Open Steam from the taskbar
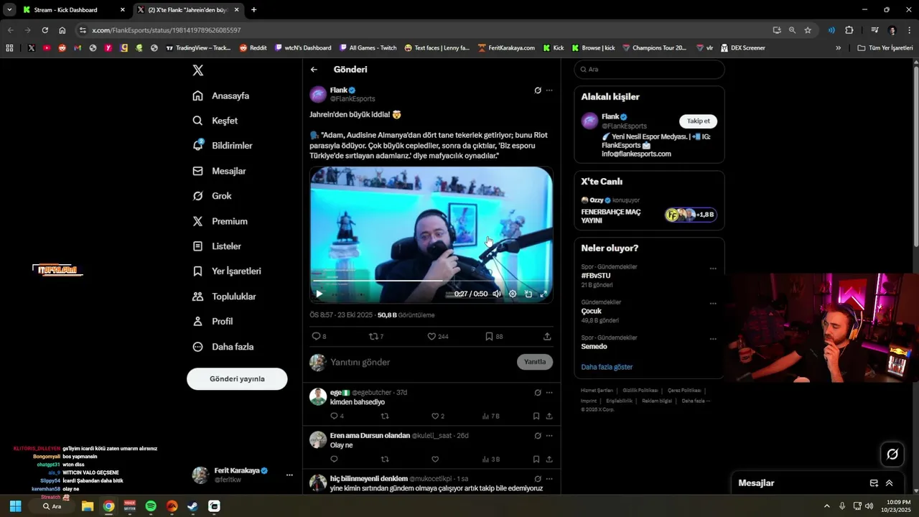 tap(192, 506)
